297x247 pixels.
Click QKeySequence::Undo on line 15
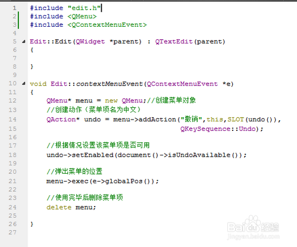tap(218, 129)
